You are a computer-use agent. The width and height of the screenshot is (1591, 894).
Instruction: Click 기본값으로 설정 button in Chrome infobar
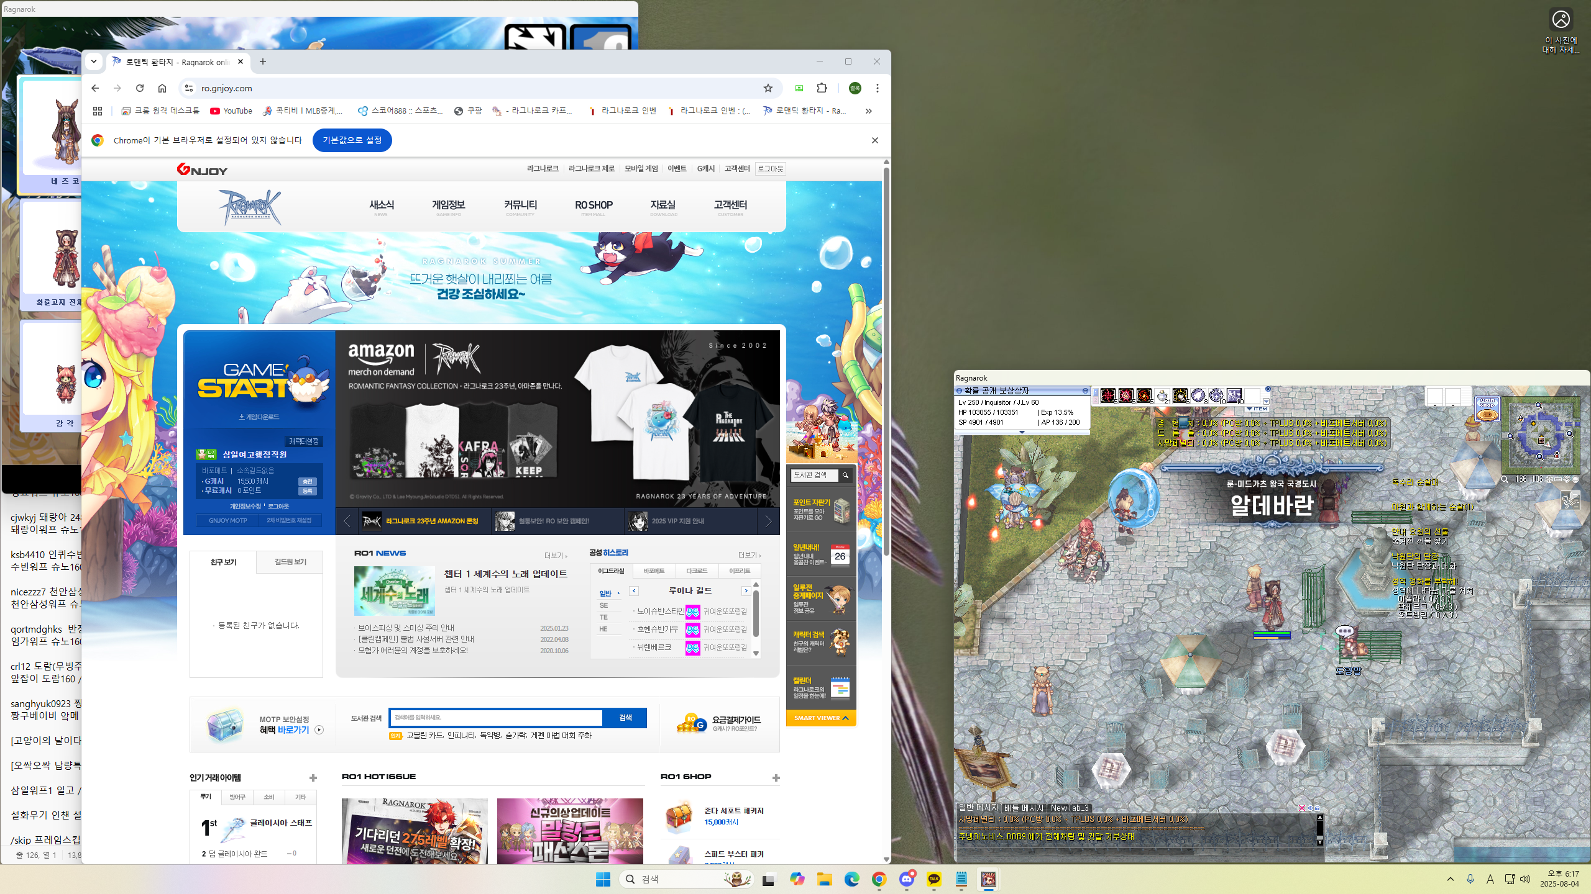(x=352, y=140)
